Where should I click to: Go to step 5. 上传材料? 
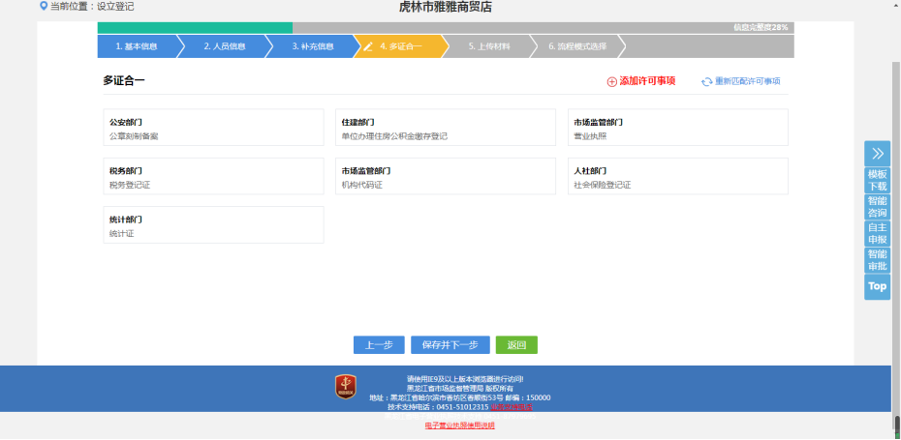489,46
